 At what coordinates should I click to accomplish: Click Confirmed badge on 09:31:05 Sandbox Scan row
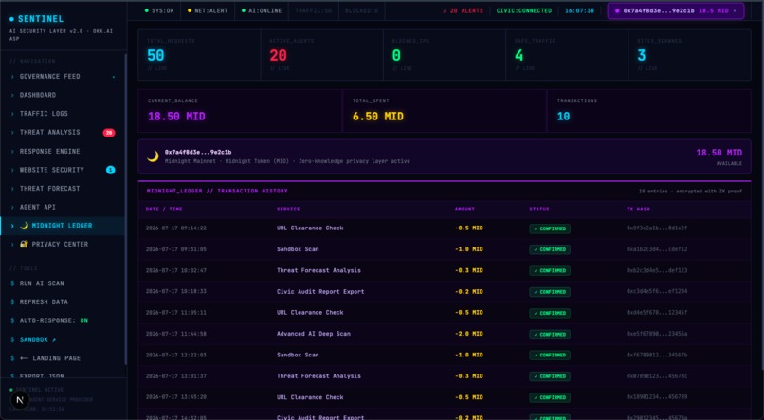pyautogui.click(x=550, y=249)
